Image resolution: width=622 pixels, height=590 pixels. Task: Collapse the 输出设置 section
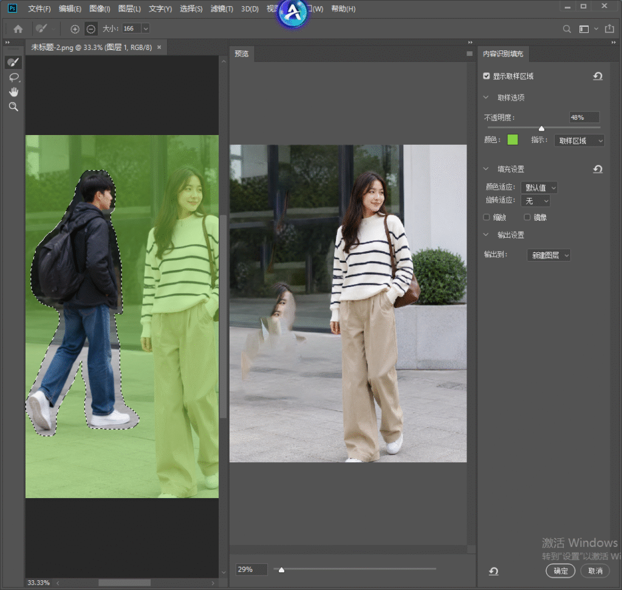(486, 235)
